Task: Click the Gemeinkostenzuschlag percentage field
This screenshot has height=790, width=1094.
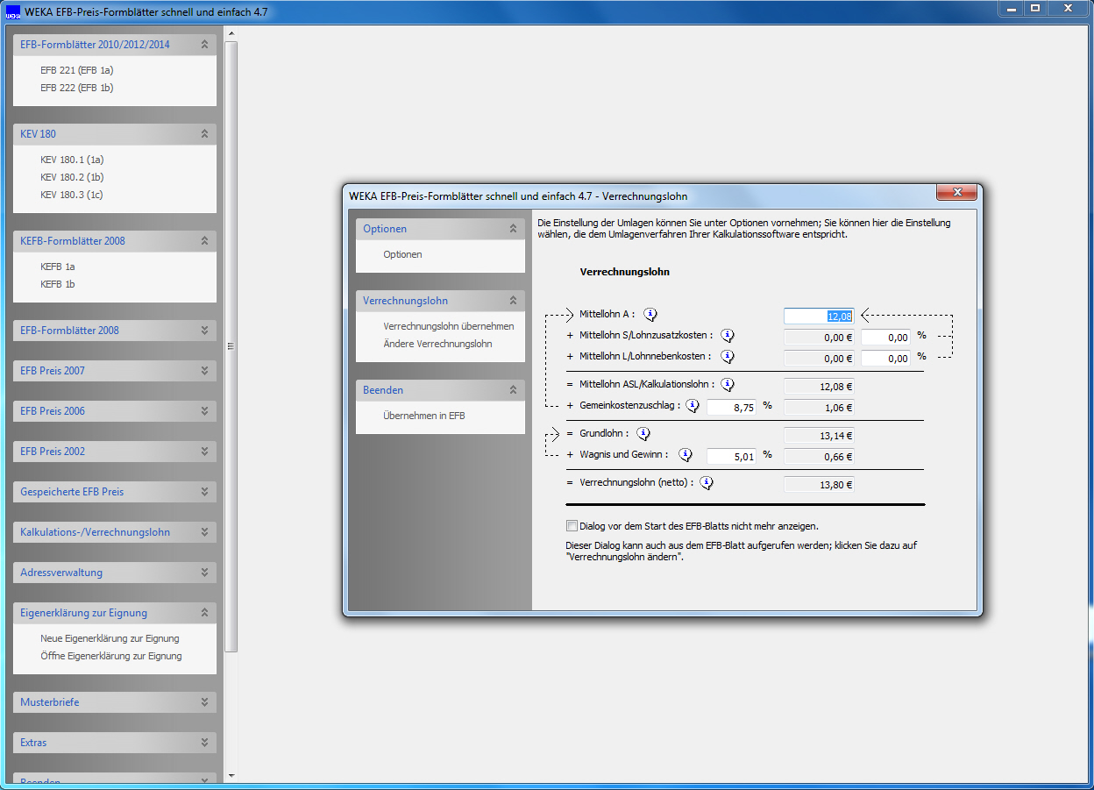Action: pyautogui.click(x=731, y=407)
